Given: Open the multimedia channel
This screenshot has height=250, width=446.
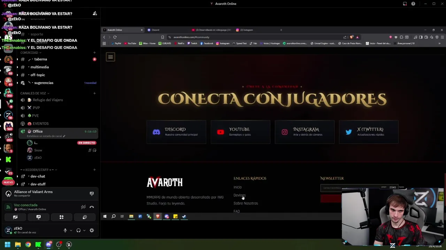Looking at the screenshot, I should pos(58,67).
